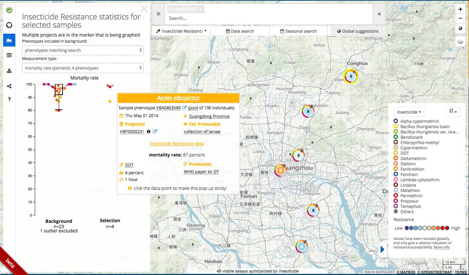Open the measurement type dropdown
The width and height of the screenshot is (469, 275).
click(82, 67)
